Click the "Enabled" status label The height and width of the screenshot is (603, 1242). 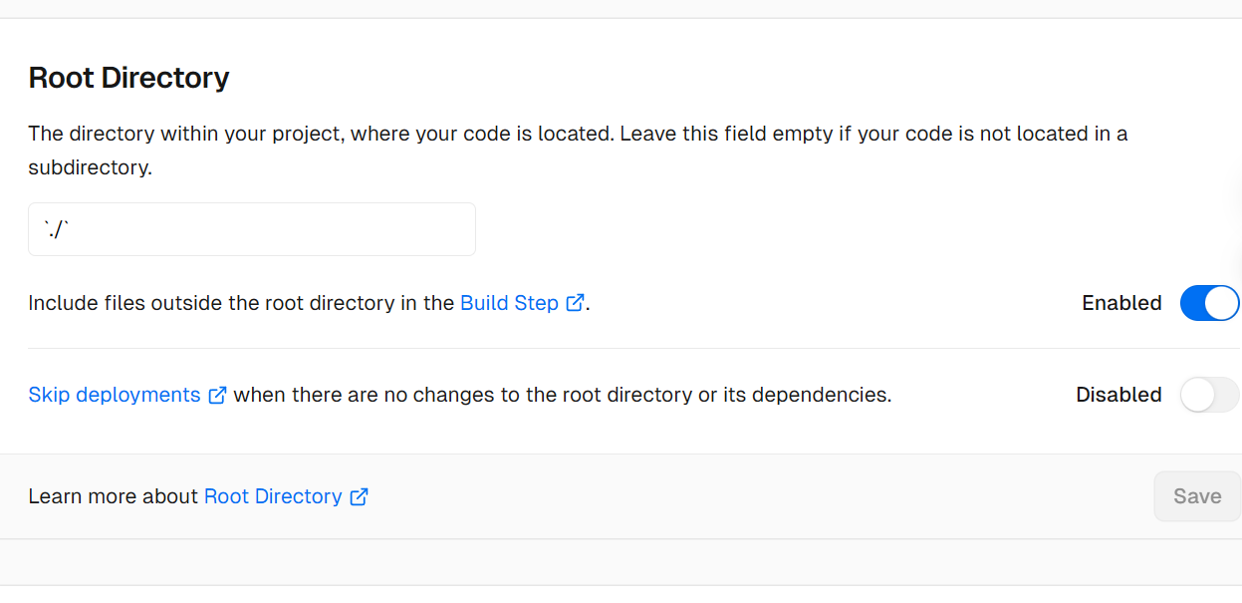[x=1121, y=303]
